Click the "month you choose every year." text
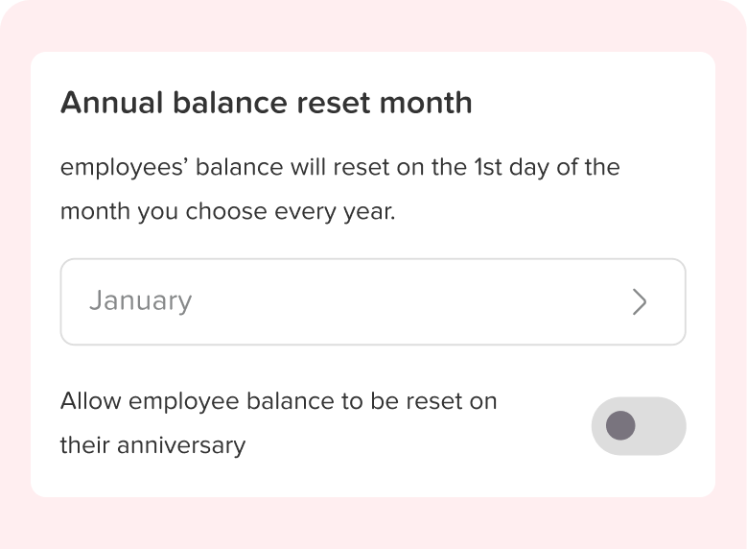This screenshot has width=747, height=549. tap(227, 212)
